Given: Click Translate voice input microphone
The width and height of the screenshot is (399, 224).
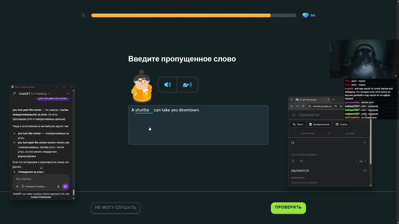Looking at the screenshot, I should point(293,161).
